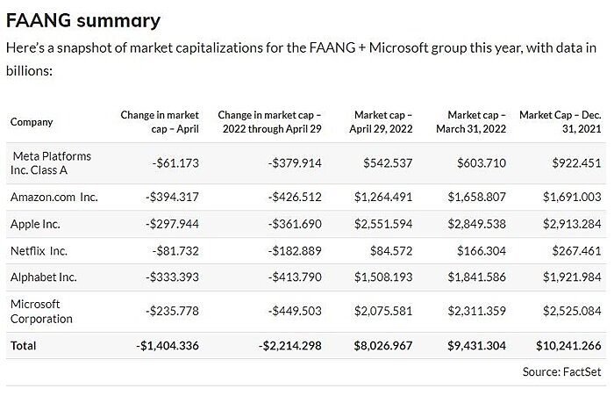Click Apple's $2,913.284 Dec. 2021 market cap

pos(571,224)
